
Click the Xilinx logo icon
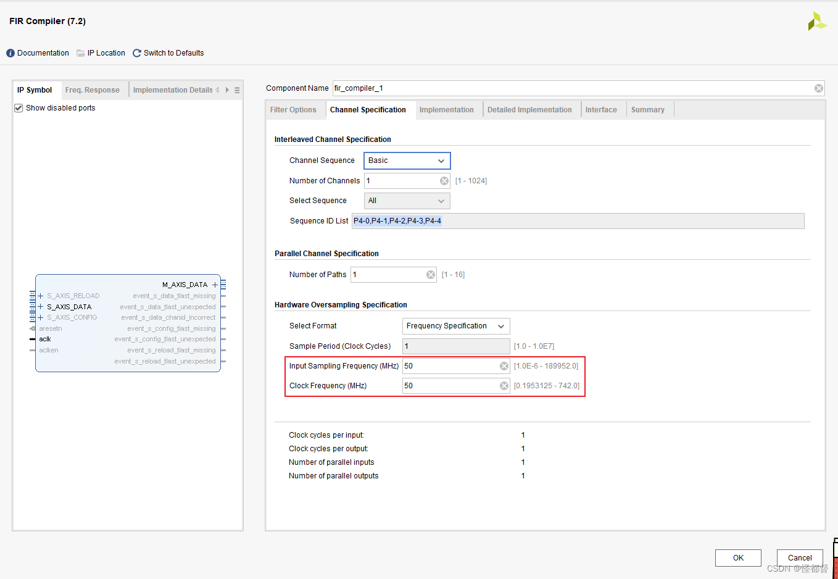817,21
